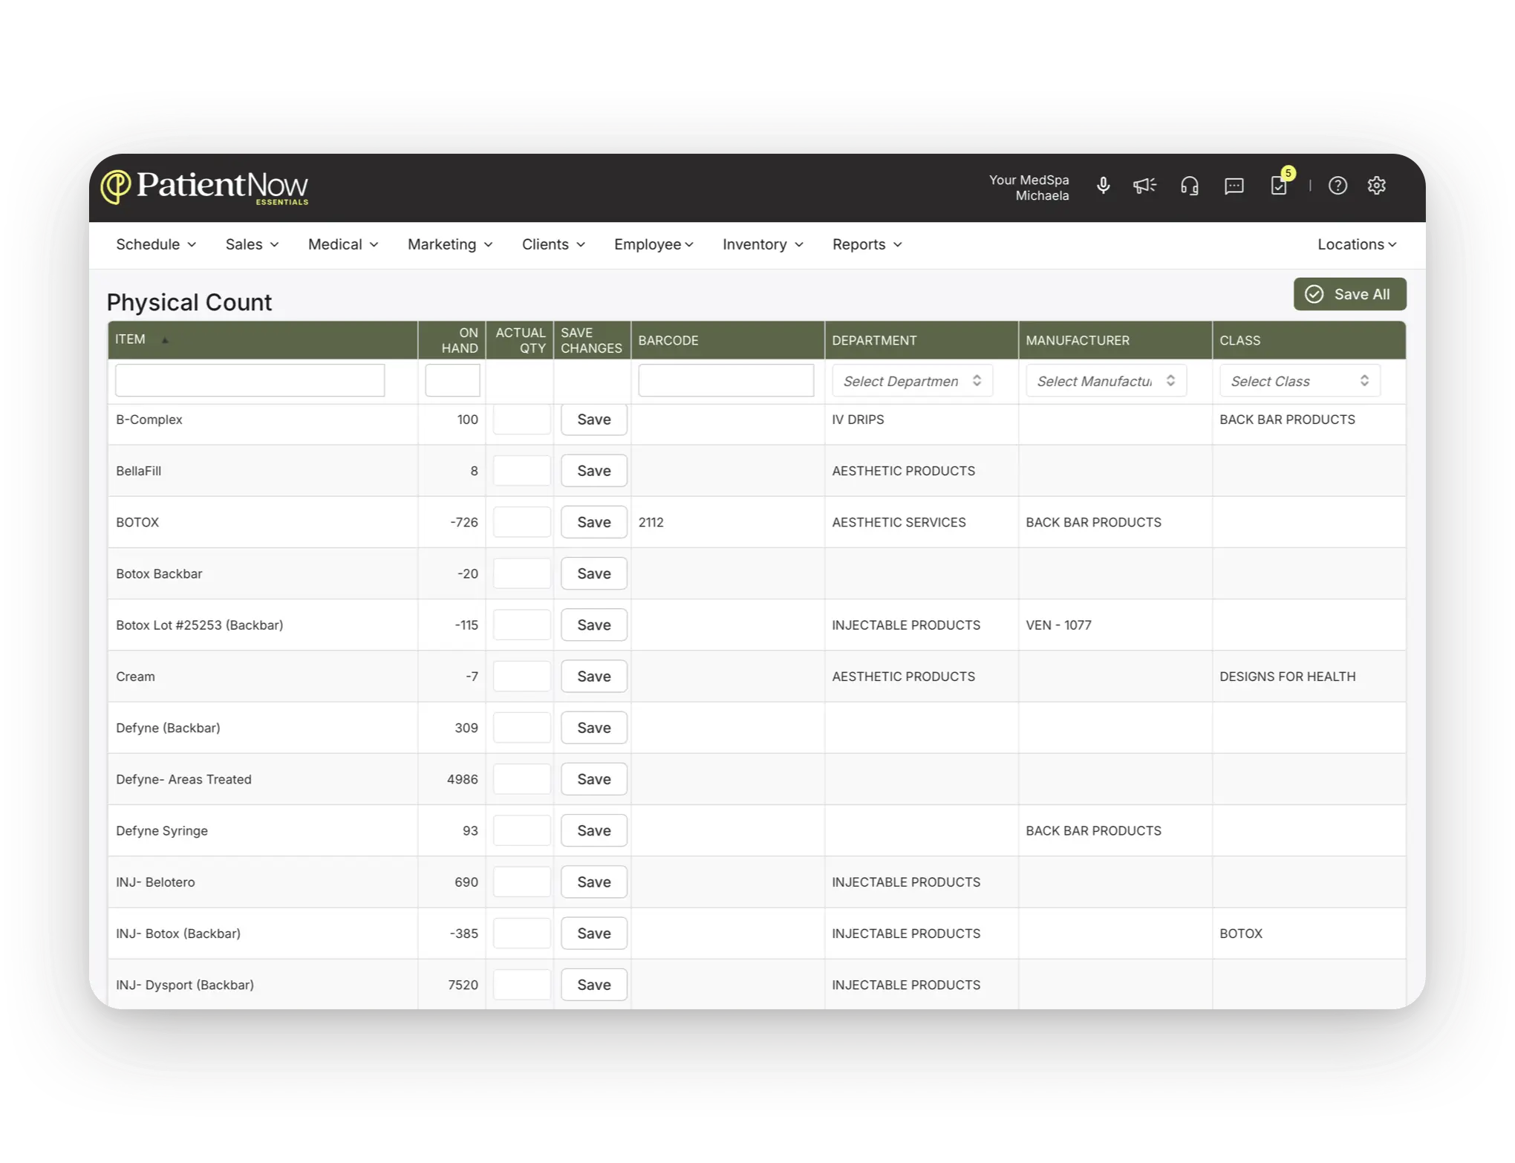Click the Save All button
Viewport: 1515px width, 1163px height.
(x=1349, y=294)
